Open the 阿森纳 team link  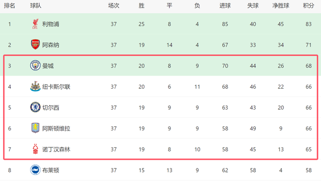point(51,45)
